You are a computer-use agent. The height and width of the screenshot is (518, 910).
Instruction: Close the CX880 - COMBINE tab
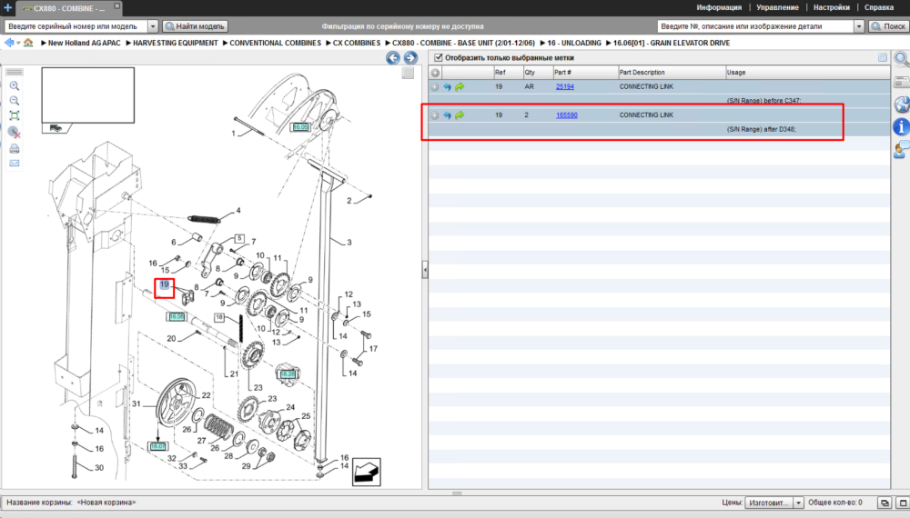116,5
